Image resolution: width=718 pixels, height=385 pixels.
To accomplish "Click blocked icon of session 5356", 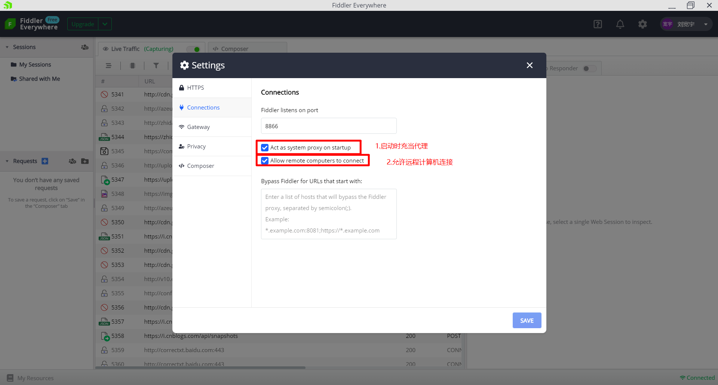I will (x=104, y=307).
